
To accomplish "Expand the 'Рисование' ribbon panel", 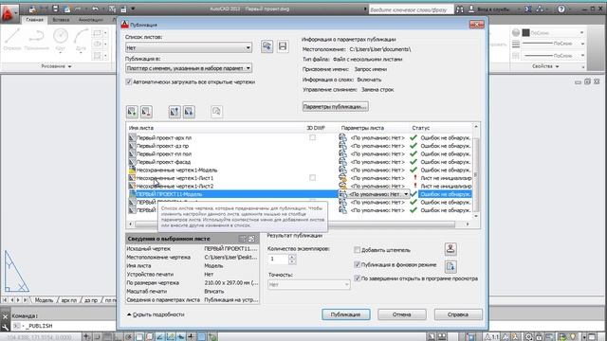I will coord(57,66).
